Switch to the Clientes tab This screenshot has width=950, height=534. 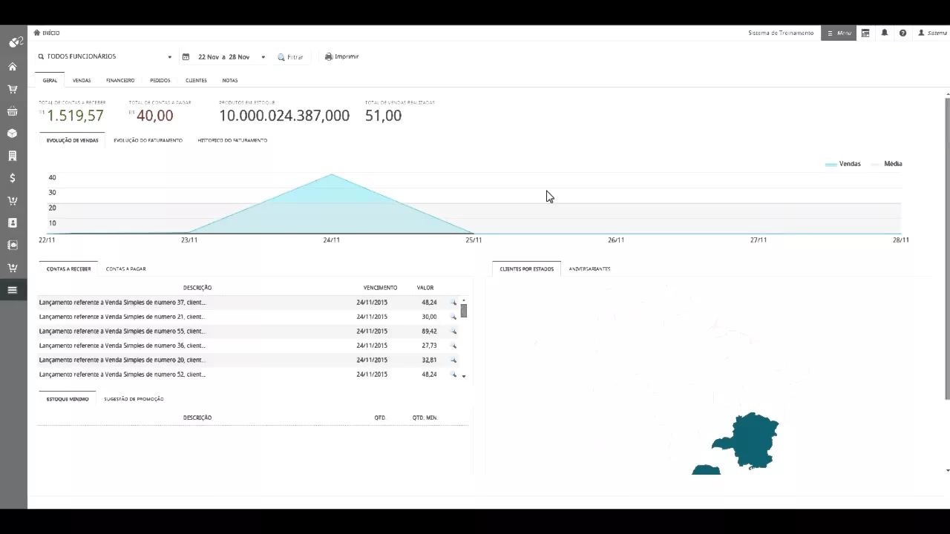(x=196, y=80)
